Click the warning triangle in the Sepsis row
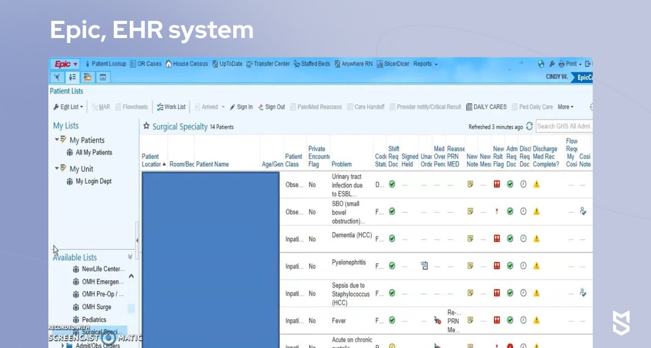The width and height of the screenshot is (651, 348). [x=537, y=293]
